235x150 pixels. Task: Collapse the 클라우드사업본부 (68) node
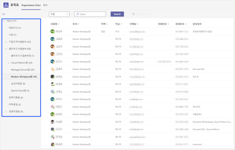pyautogui.click(x=6, y=49)
